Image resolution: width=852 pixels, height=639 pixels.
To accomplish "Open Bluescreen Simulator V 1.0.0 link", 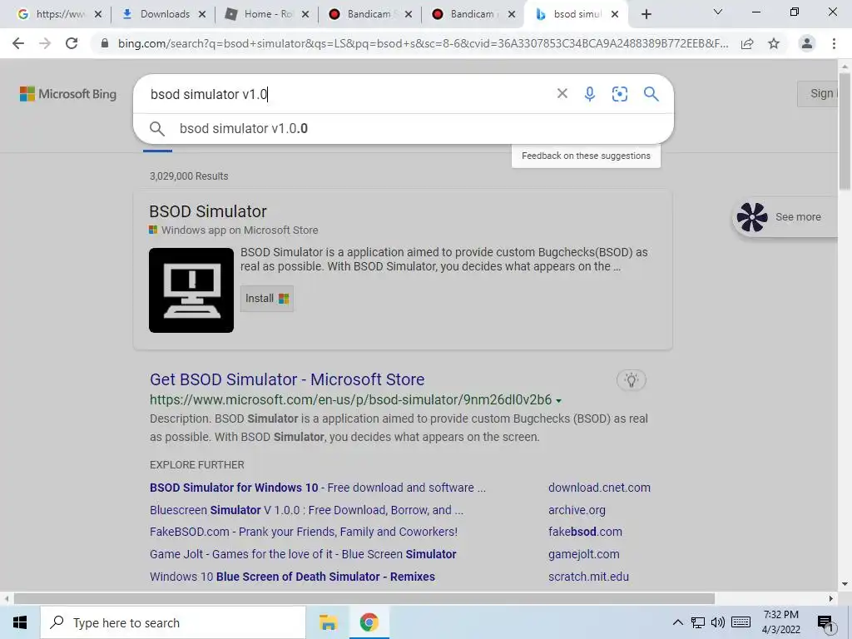I will coord(306,510).
